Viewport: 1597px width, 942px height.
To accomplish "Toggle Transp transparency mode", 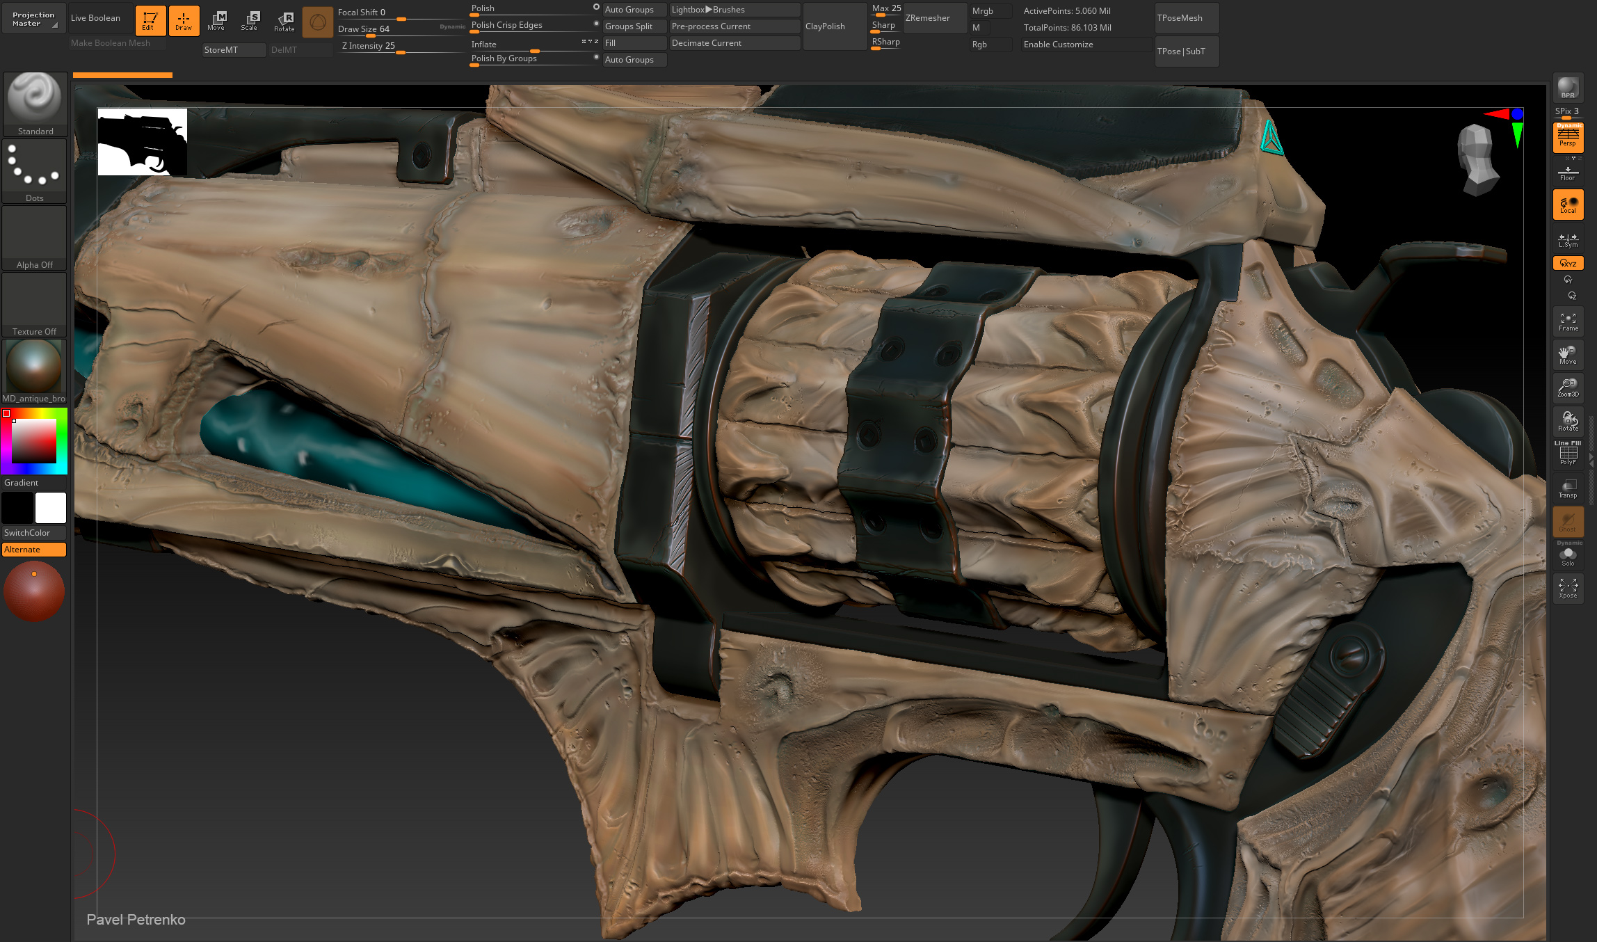I will coord(1568,488).
